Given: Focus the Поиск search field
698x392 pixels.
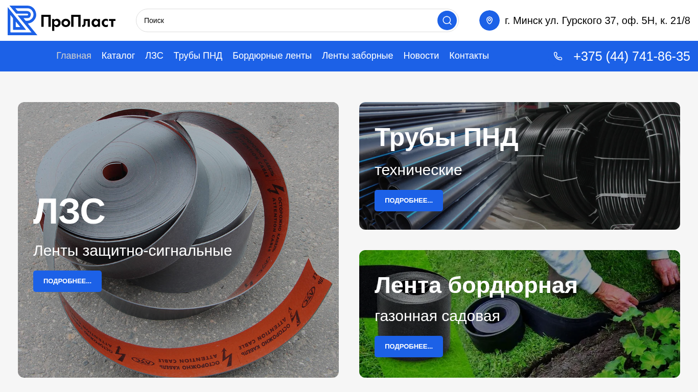Looking at the screenshot, I should coord(286,20).
